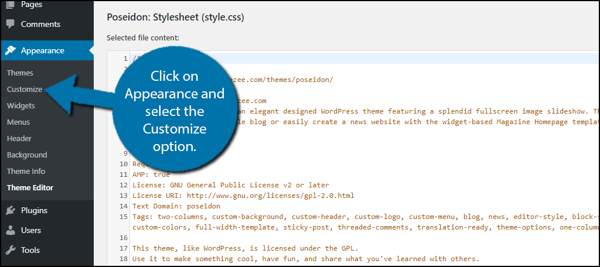Click the Comments speech bubble icon
The height and width of the screenshot is (267, 600).
pos(11,24)
